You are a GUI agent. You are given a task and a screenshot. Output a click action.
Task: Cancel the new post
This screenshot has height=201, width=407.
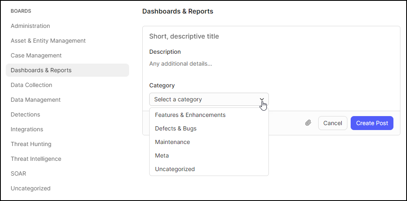[333, 123]
